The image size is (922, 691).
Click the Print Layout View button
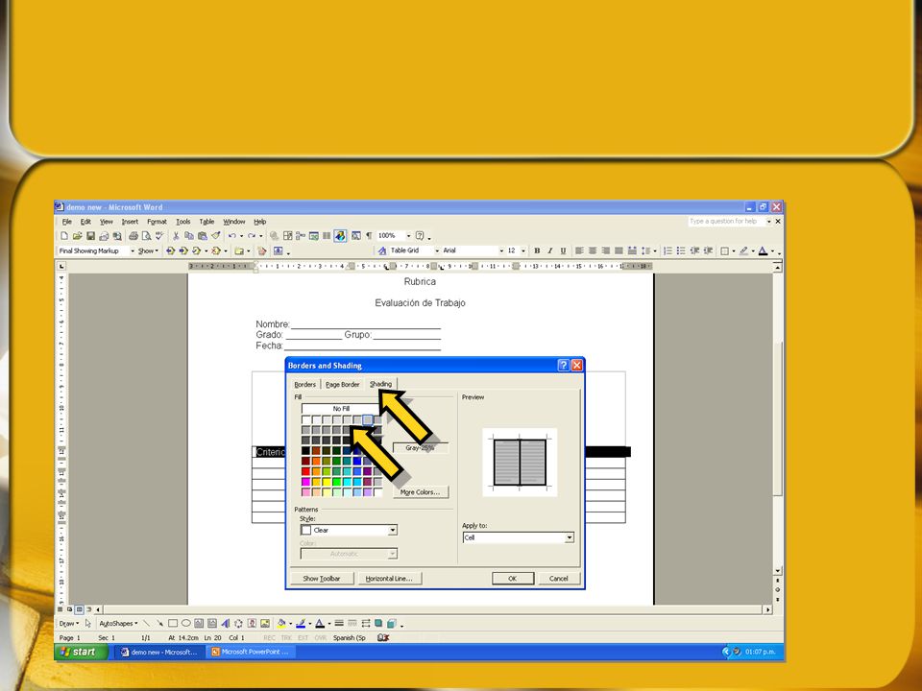[80, 609]
